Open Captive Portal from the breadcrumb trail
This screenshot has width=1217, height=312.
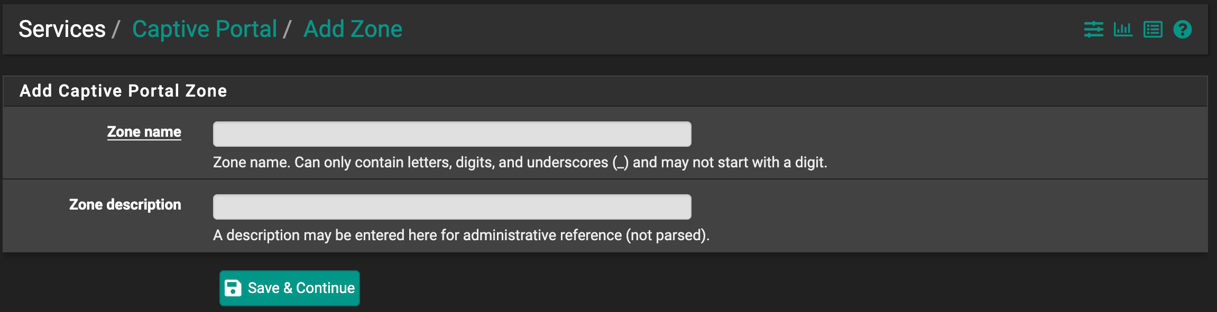pyautogui.click(x=205, y=29)
